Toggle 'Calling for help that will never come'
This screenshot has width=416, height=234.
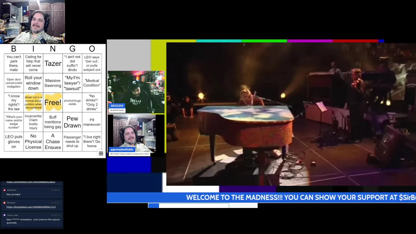tap(33, 63)
